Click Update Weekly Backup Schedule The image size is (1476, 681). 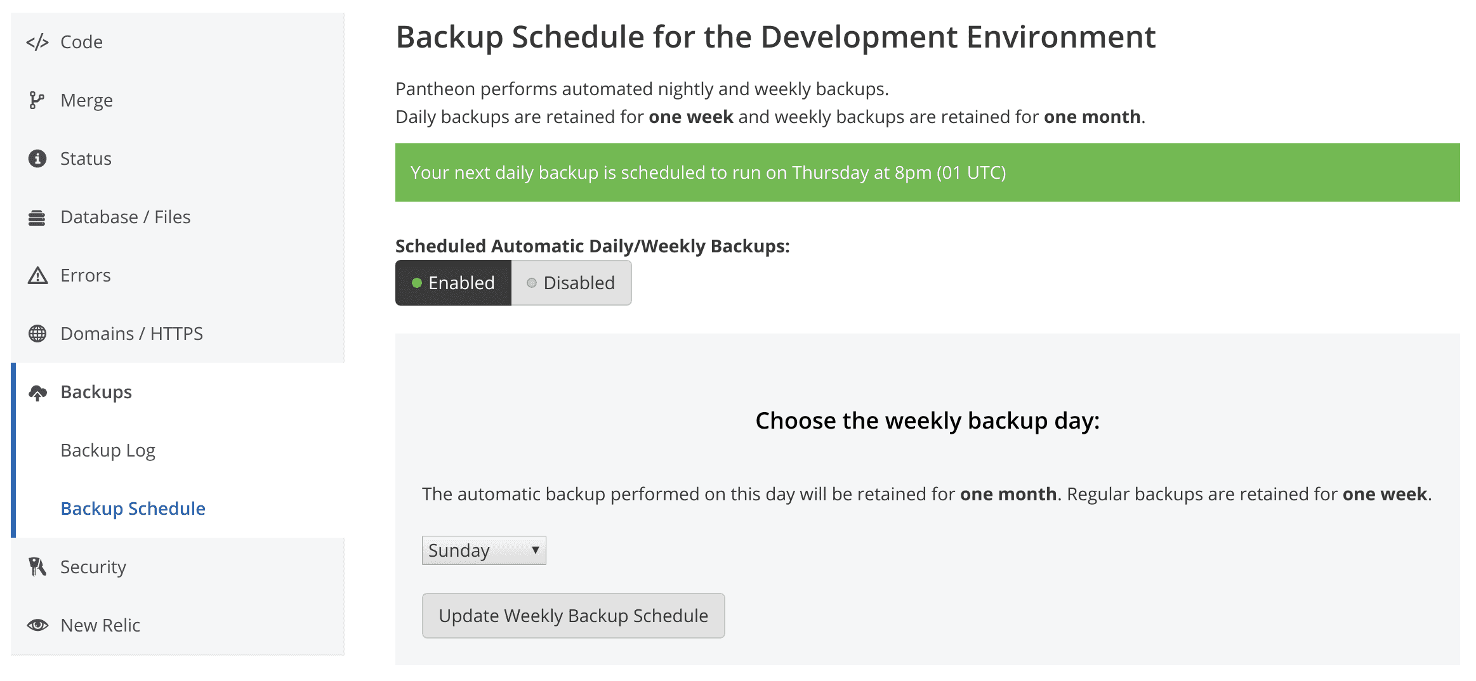point(573,615)
